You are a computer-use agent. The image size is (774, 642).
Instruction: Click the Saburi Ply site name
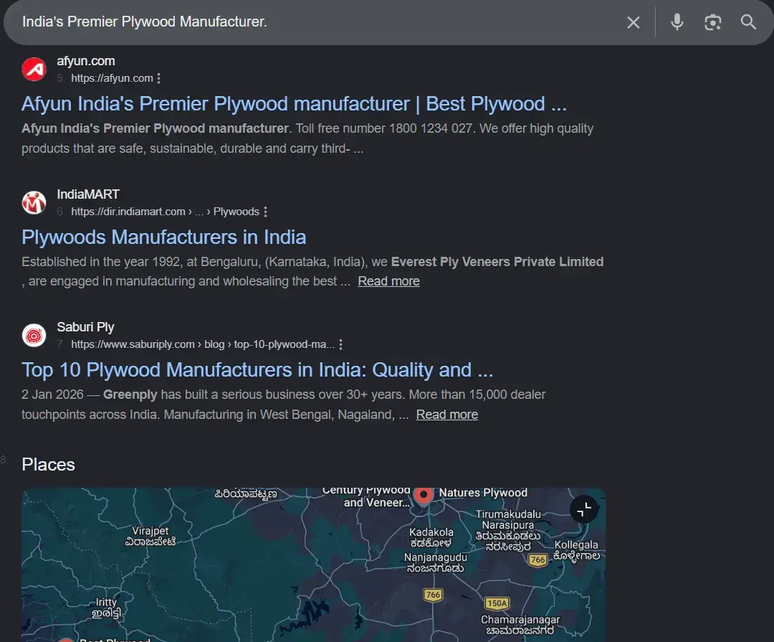(85, 327)
